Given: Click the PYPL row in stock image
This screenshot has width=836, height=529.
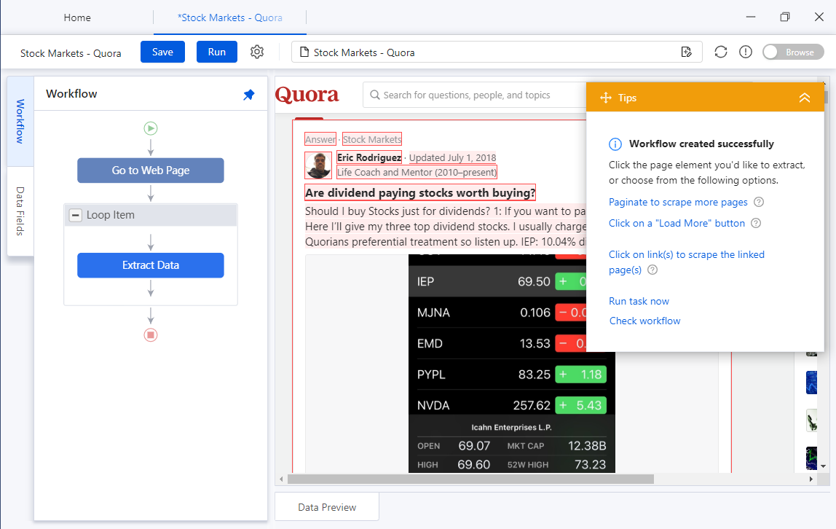Looking at the screenshot, I should 512,375.
